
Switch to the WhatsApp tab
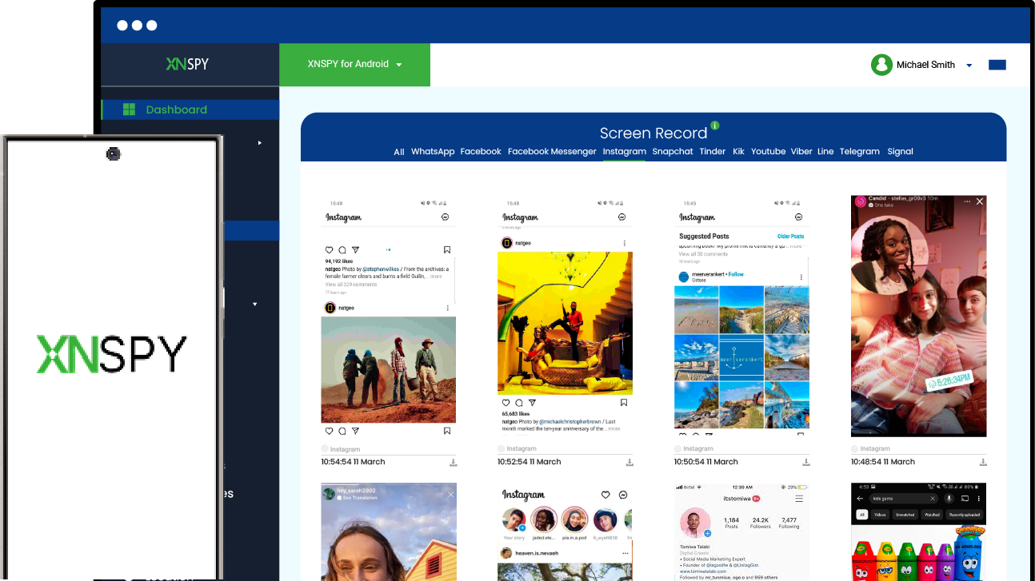coord(433,151)
